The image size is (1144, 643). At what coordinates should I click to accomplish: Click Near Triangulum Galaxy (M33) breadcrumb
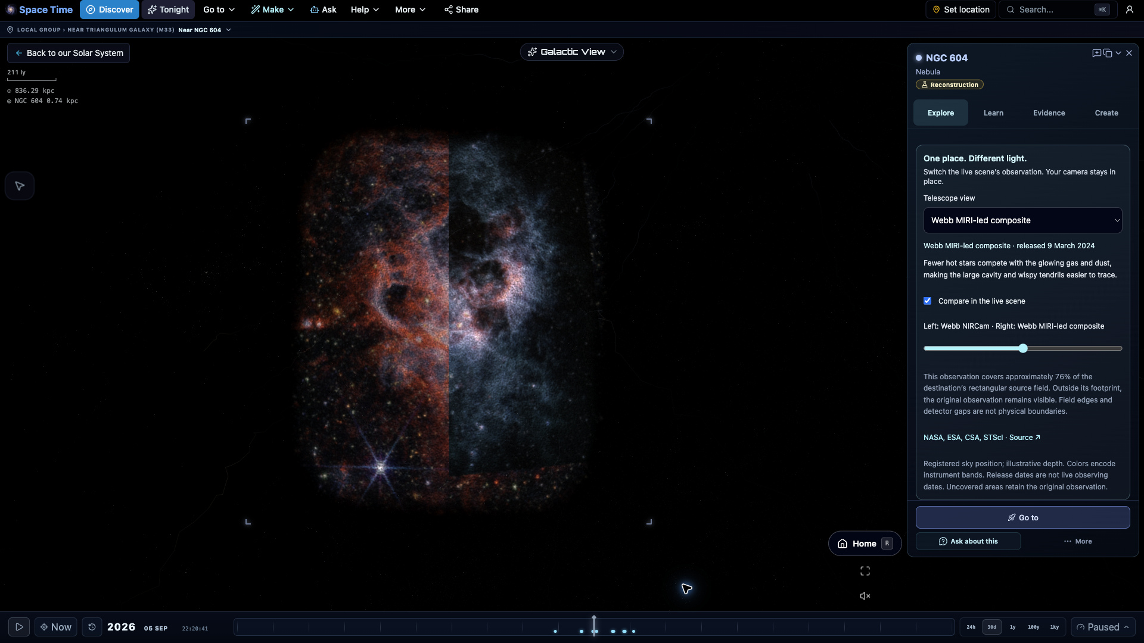pyautogui.click(x=121, y=30)
